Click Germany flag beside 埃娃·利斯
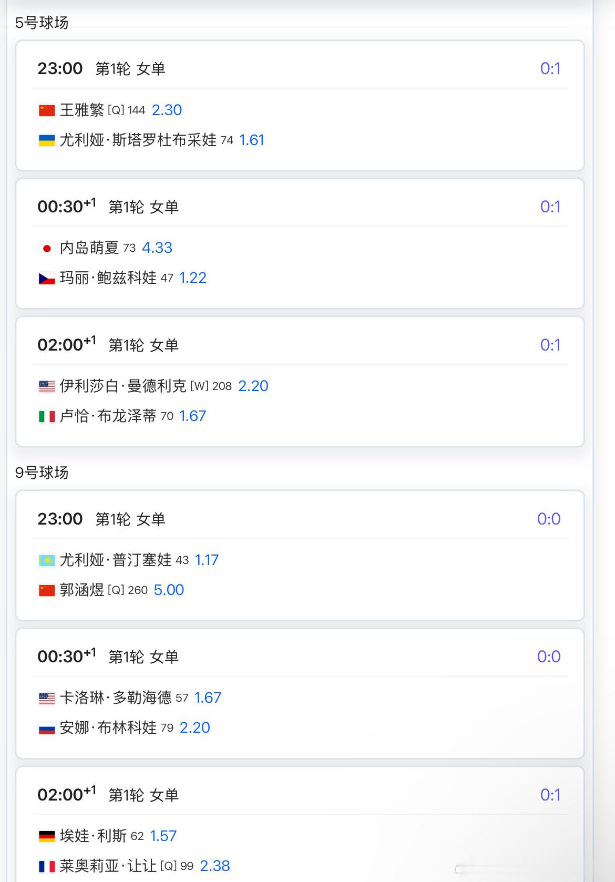 [x=47, y=836]
